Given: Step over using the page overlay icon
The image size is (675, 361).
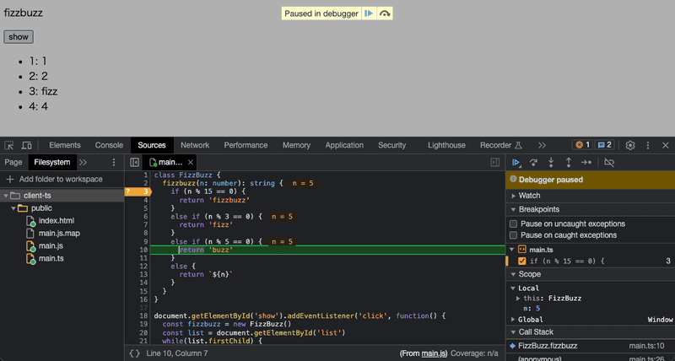Looking at the screenshot, I should (x=385, y=13).
